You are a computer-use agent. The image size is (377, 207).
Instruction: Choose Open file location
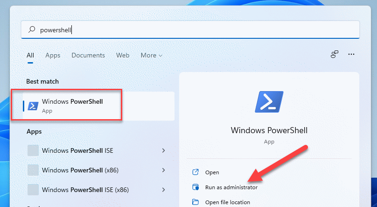[x=227, y=202]
